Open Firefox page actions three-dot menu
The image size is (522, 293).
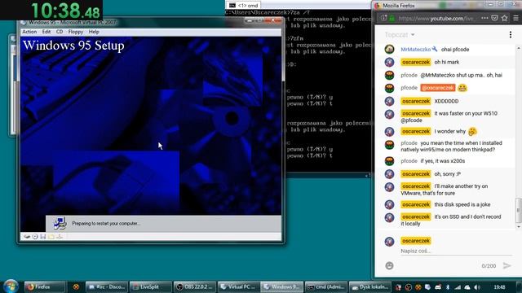484,18
